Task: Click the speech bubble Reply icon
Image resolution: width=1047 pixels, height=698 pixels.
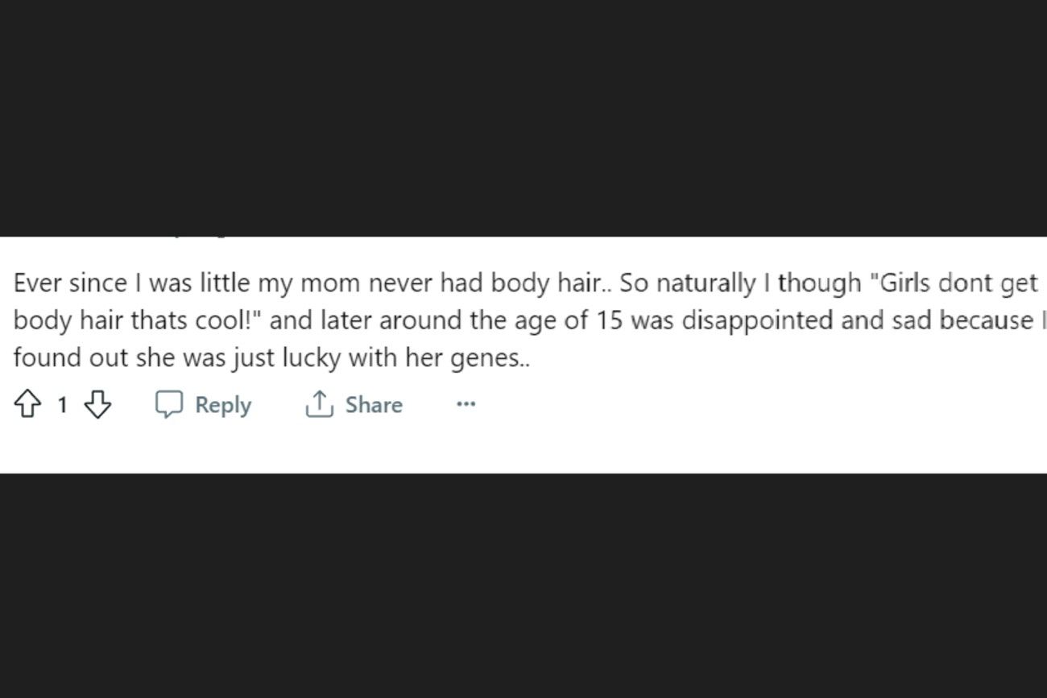Action: point(168,404)
